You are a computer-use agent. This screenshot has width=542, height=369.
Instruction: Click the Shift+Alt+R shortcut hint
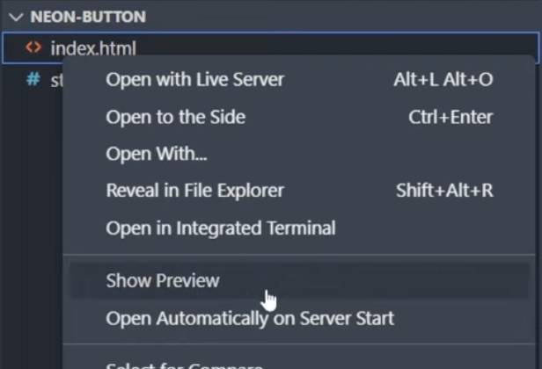pos(444,191)
